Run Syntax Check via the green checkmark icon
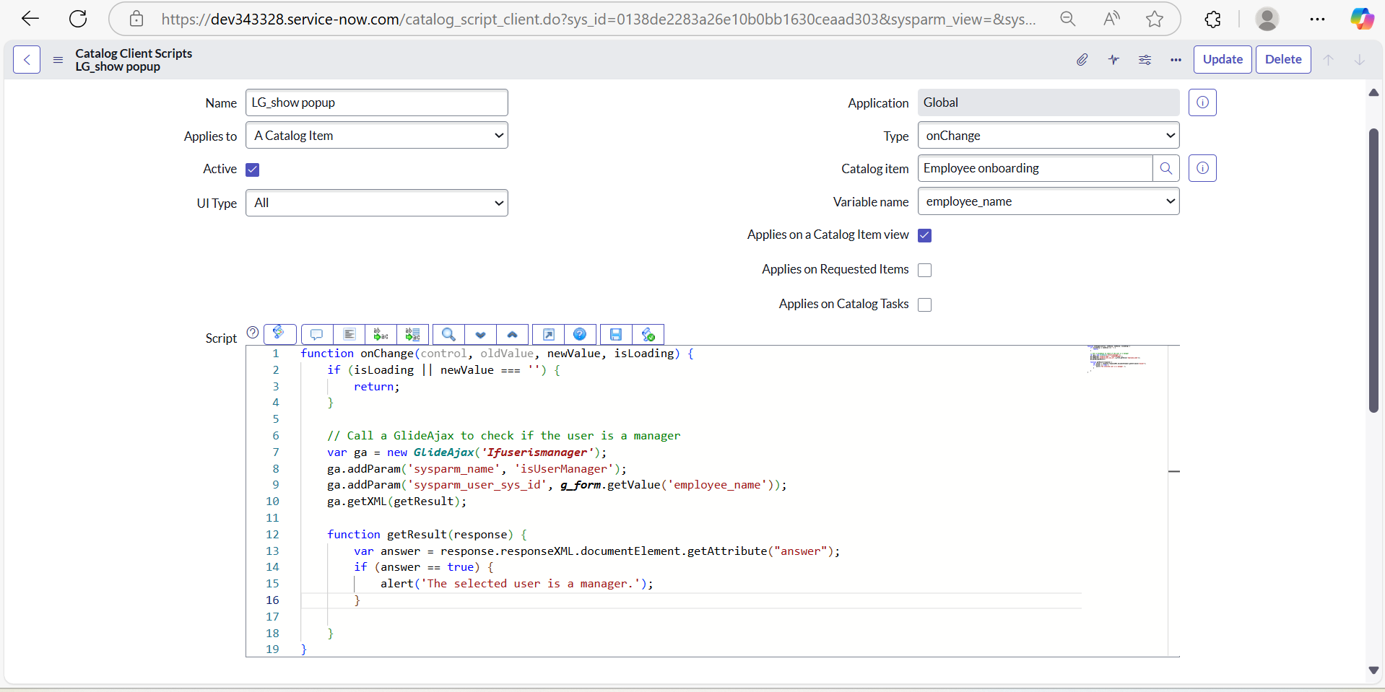The width and height of the screenshot is (1385, 692). pyautogui.click(x=648, y=334)
